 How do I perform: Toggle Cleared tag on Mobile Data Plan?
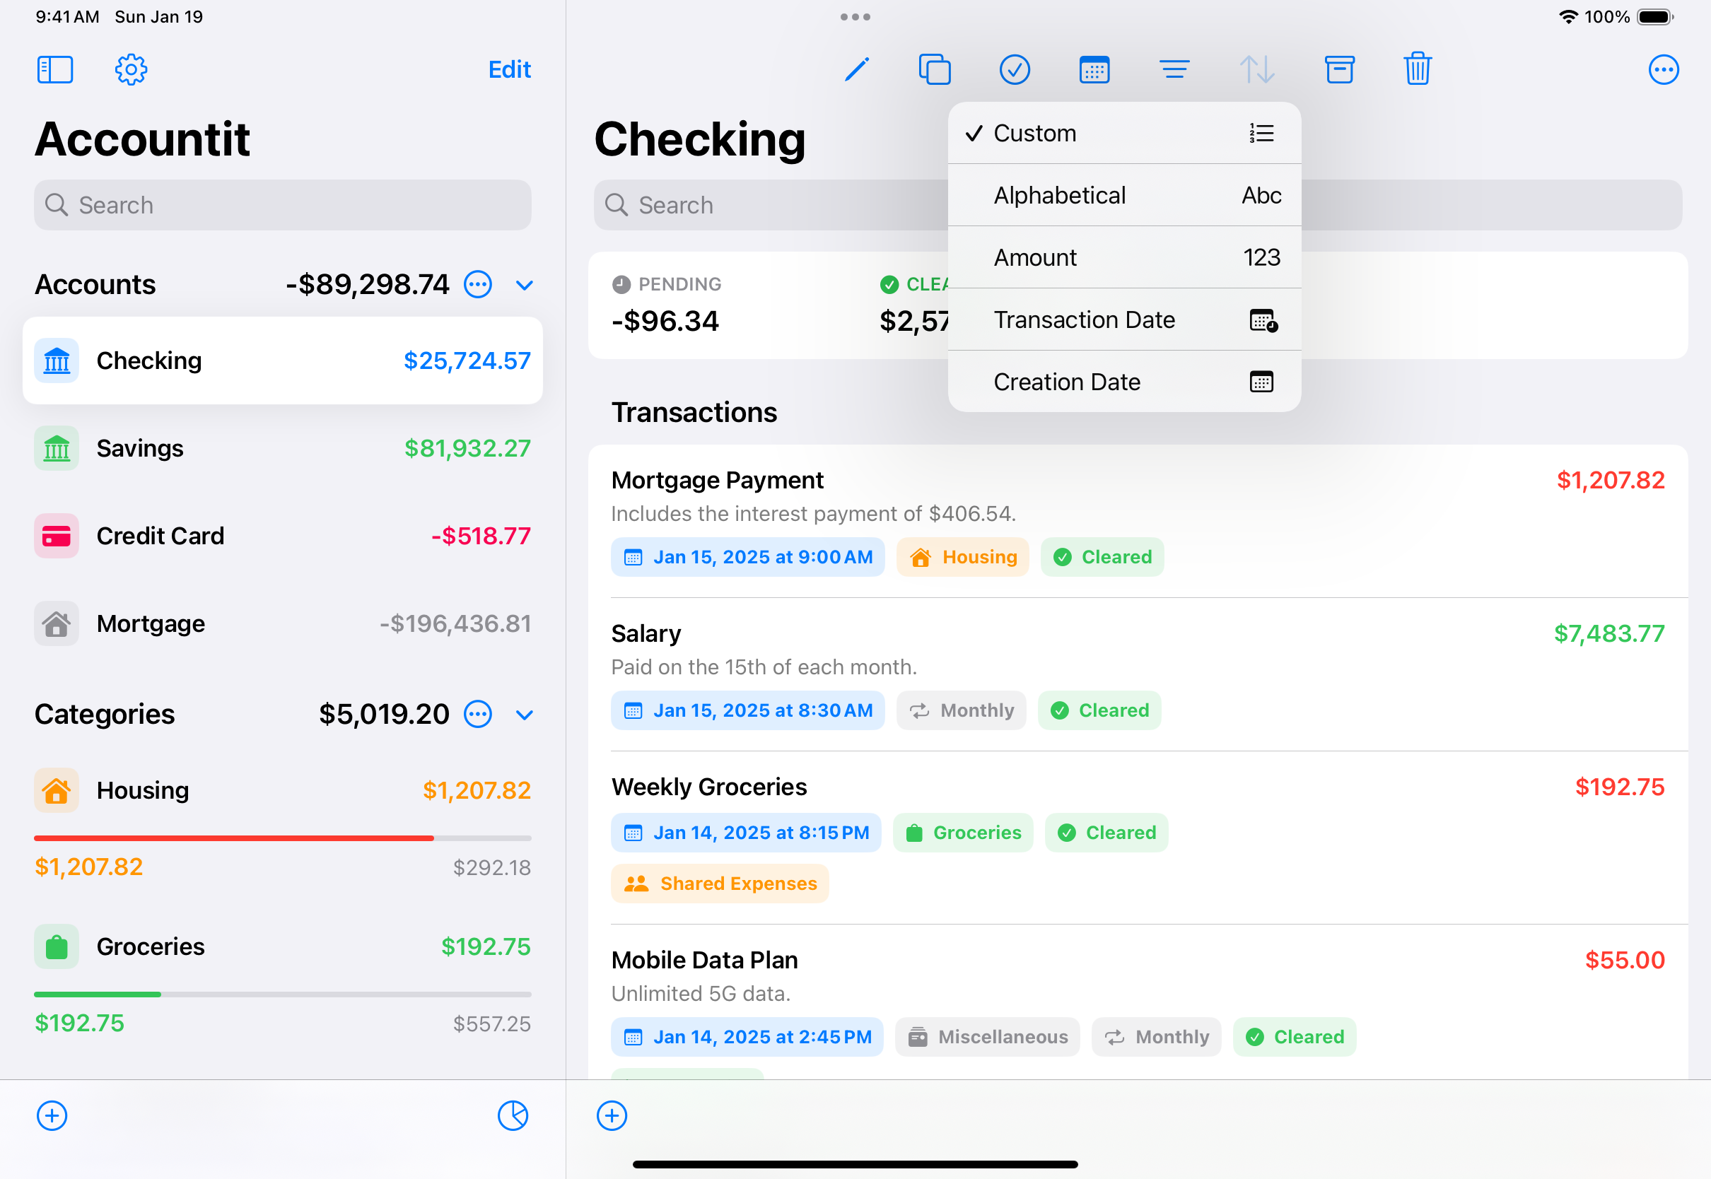[1295, 1037]
